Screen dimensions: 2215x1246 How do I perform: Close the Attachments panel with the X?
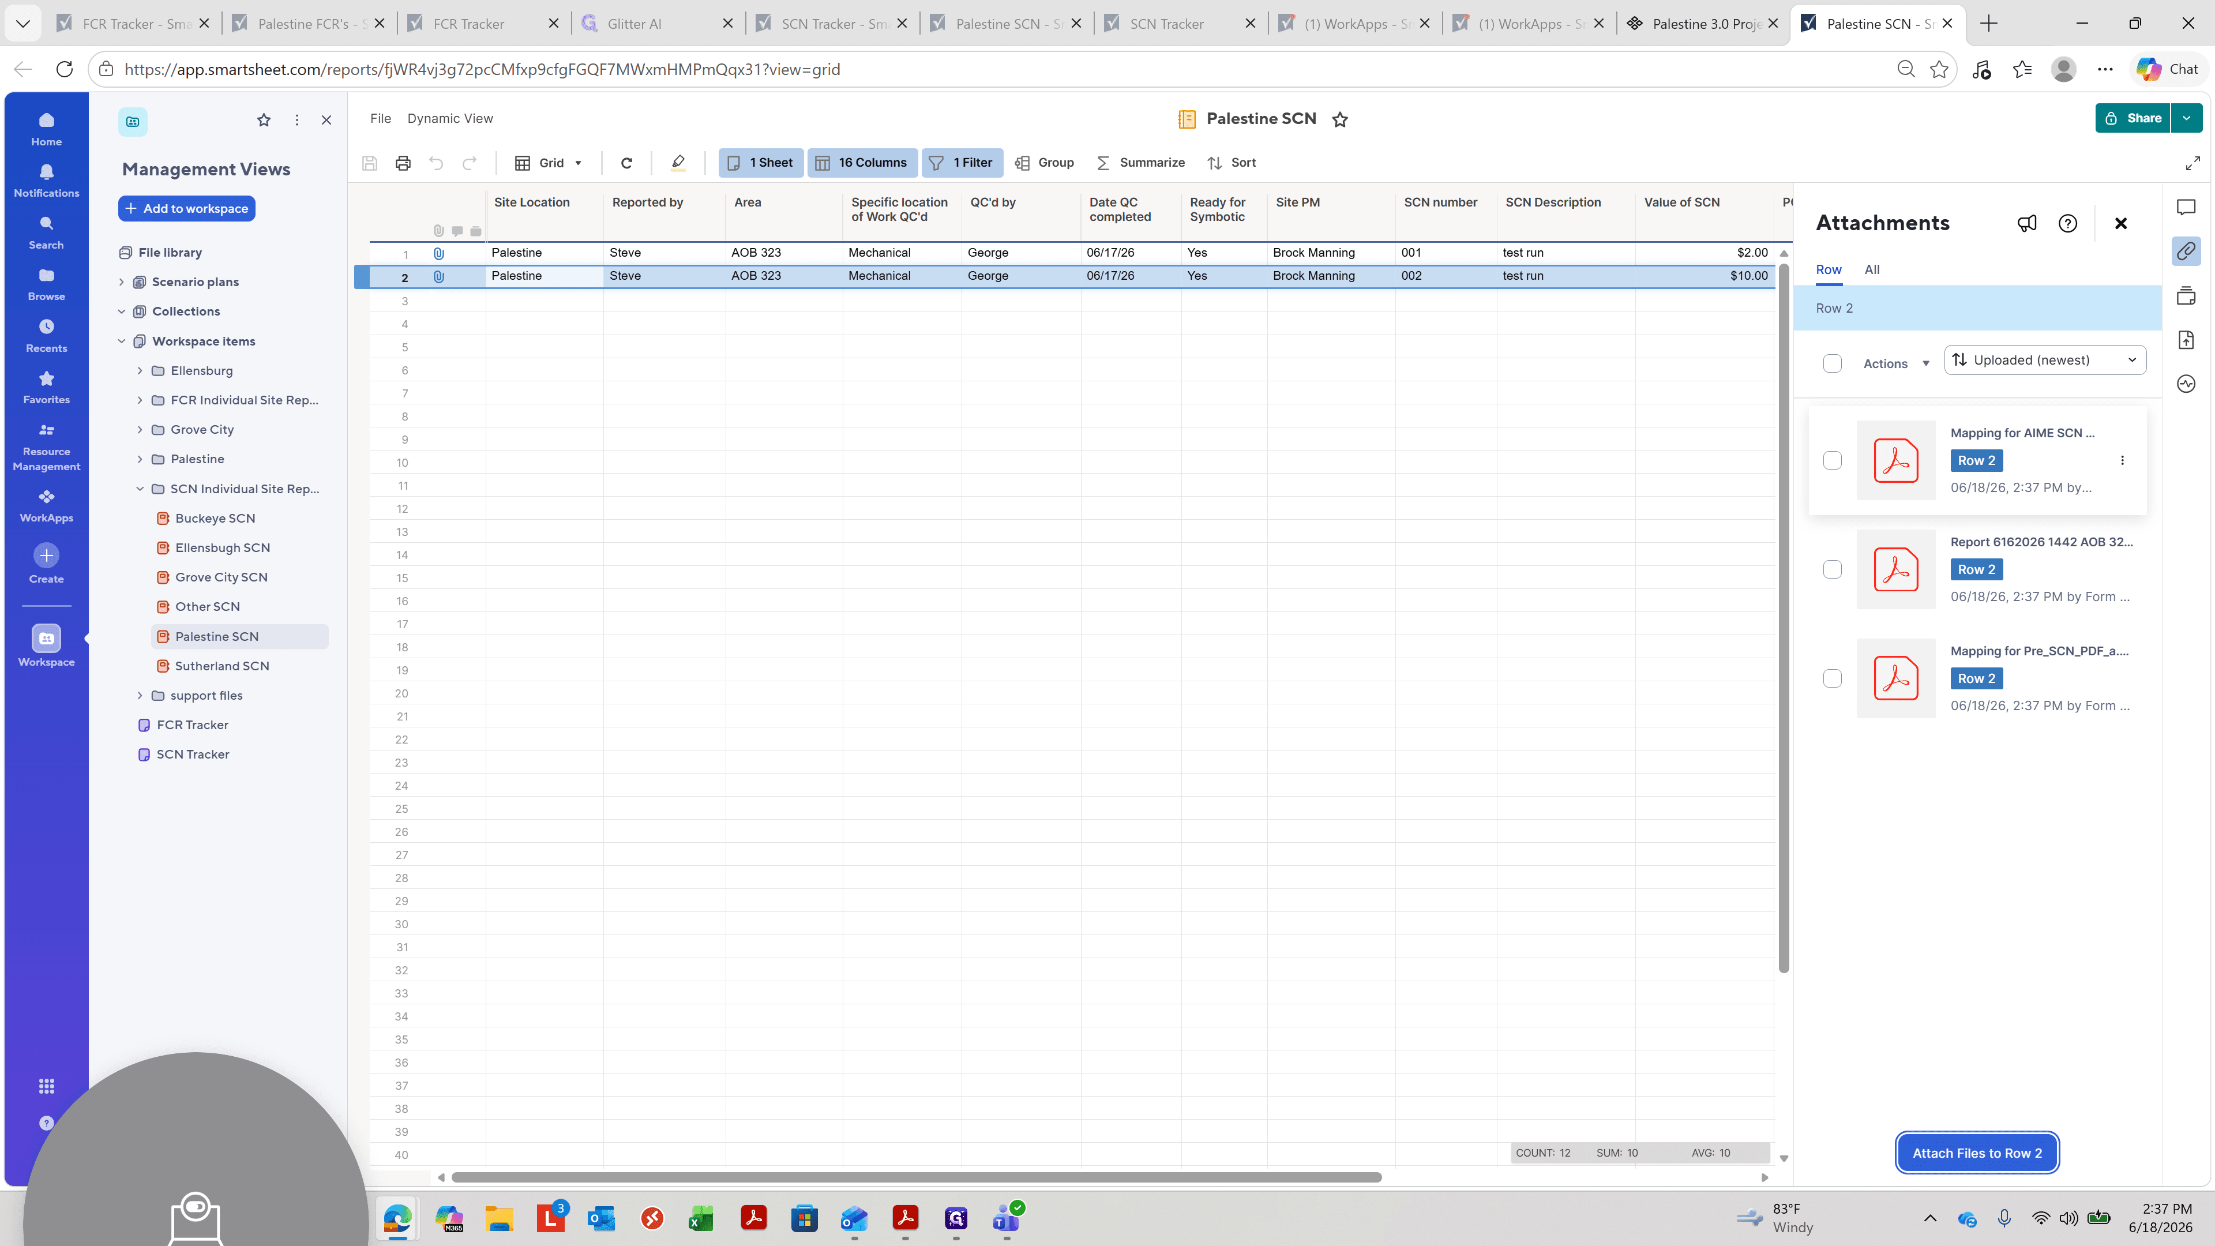coord(2120,224)
